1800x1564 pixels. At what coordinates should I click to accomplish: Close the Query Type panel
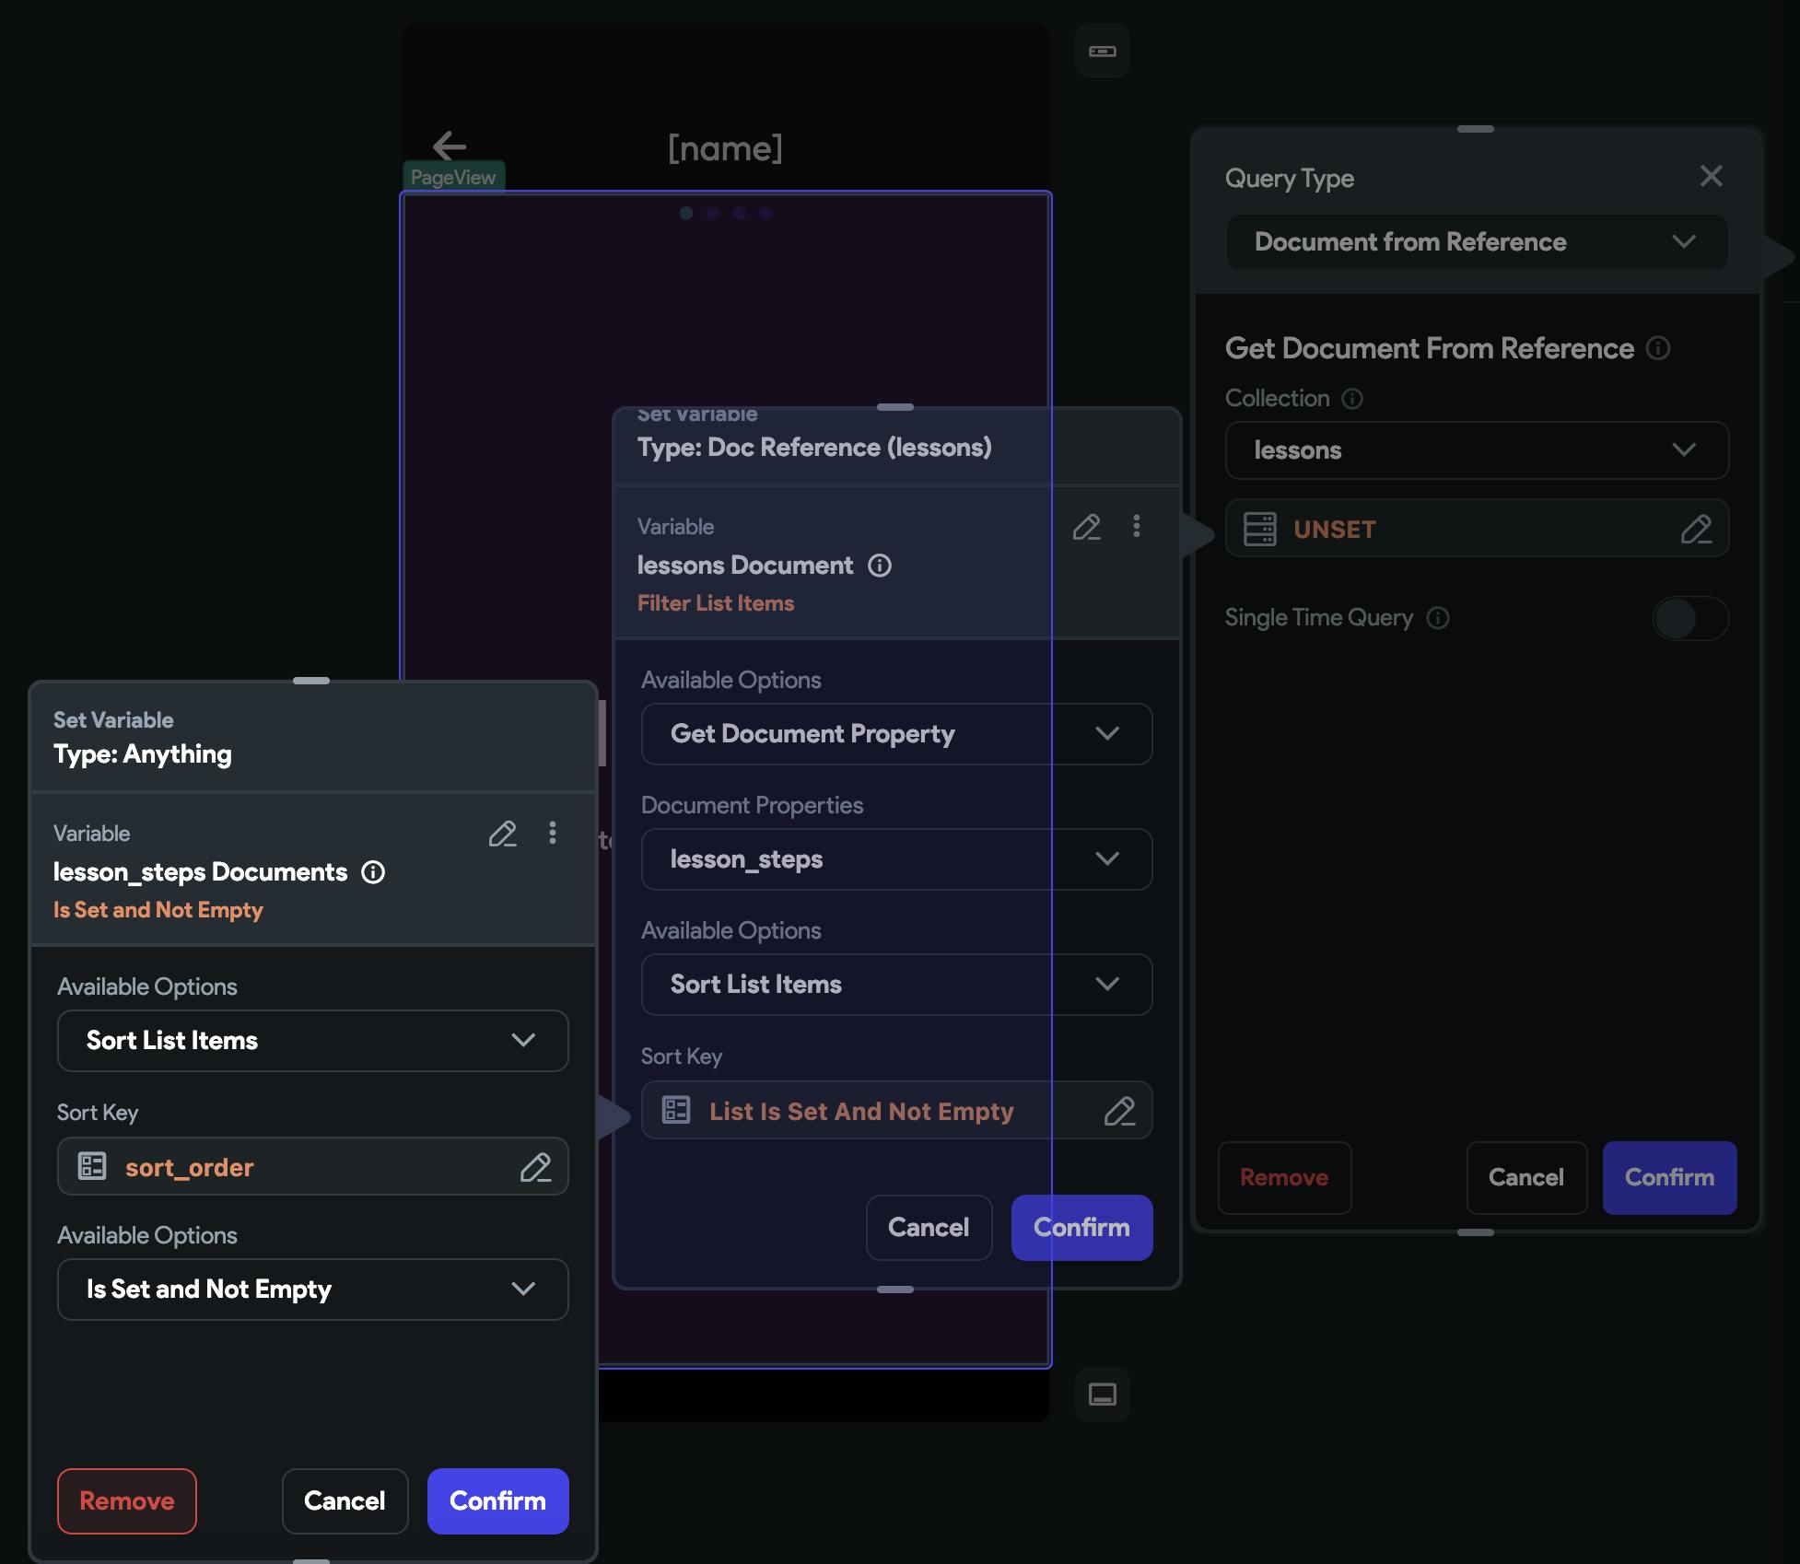1711,176
